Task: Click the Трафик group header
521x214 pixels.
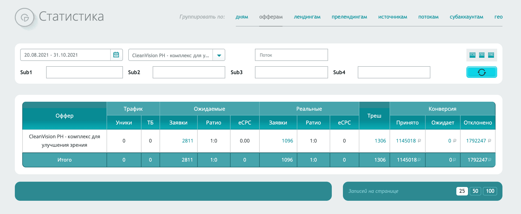Action: (133, 109)
